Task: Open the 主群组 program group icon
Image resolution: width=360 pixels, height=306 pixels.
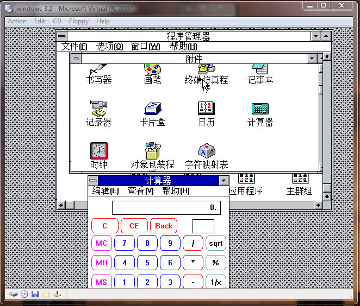Action: pos(300,178)
